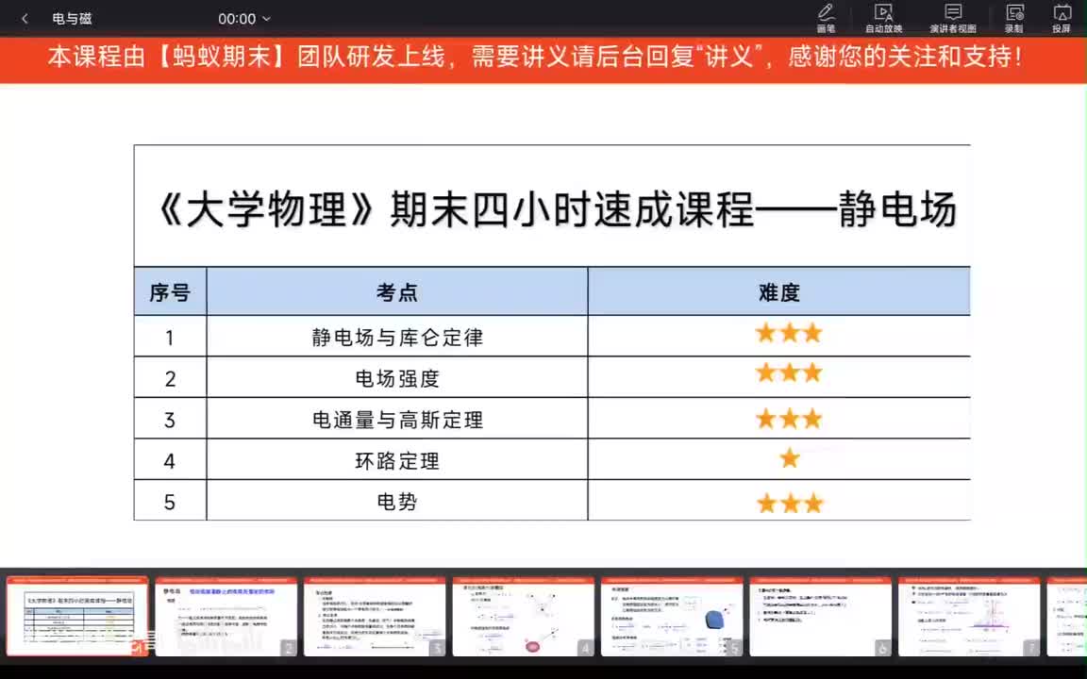Select the 环路定理 cell
The height and width of the screenshot is (679, 1087).
397,460
